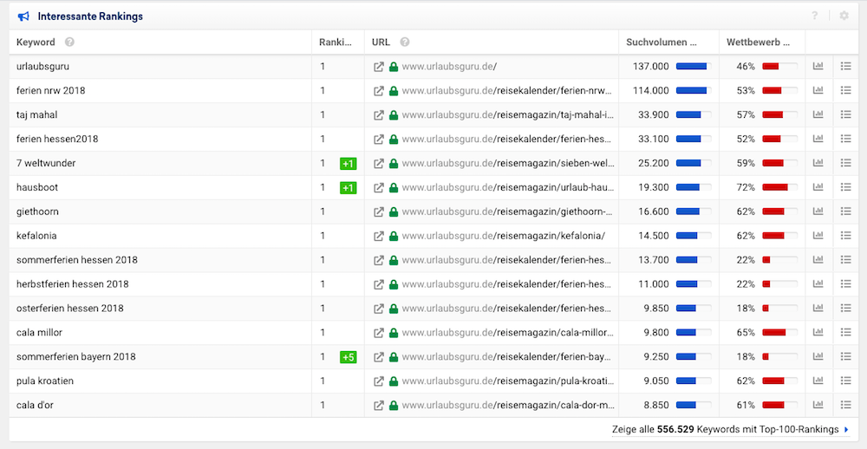Open external link icon for cala millor row
Screen dimensions: 867x449
tap(379, 333)
